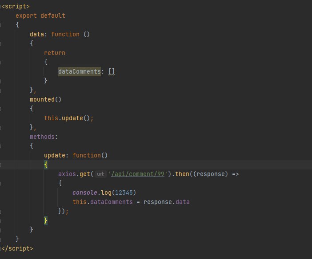Click 'function' keyword on the data line
The width and height of the screenshot is (312, 259).
pos(65,34)
